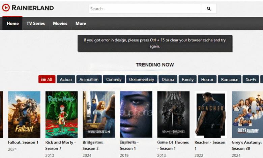
Task: Open the Euphoria poster thumbnail
Action: (x=136, y=114)
